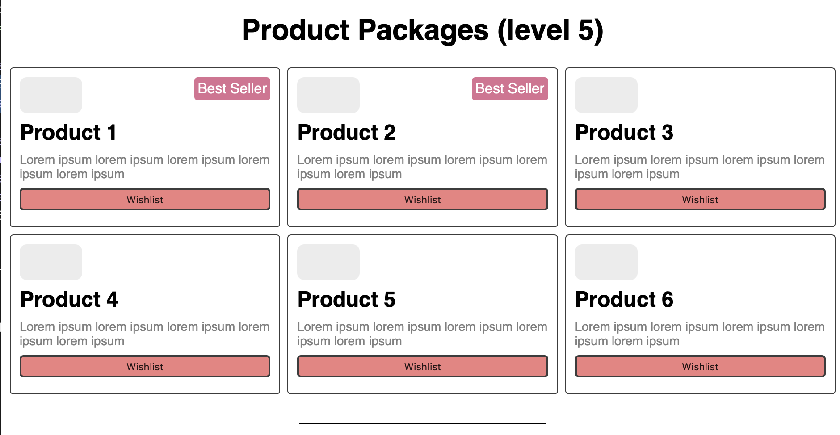Add Product 2 to the wishlist
This screenshot has width=840, height=435.
(x=422, y=199)
